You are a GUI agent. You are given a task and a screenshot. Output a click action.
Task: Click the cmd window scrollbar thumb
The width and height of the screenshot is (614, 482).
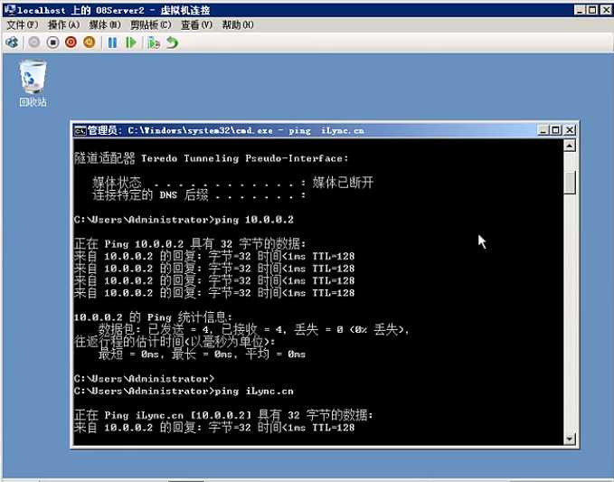tap(570, 182)
